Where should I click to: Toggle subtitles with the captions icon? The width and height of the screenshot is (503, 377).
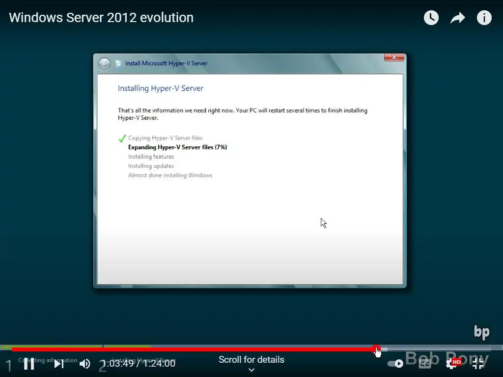425,364
